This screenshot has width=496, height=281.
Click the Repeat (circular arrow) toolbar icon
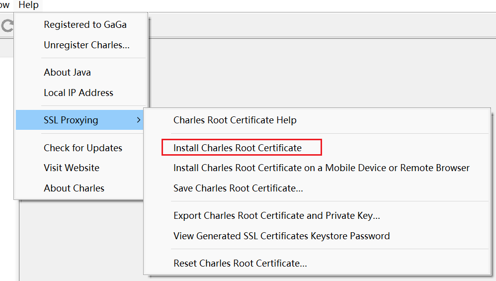click(6, 26)
